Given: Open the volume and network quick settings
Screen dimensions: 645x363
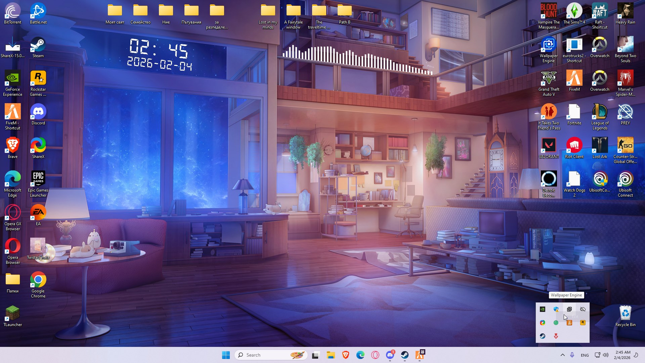Looking at the screenshot, I should coord(601,355).
